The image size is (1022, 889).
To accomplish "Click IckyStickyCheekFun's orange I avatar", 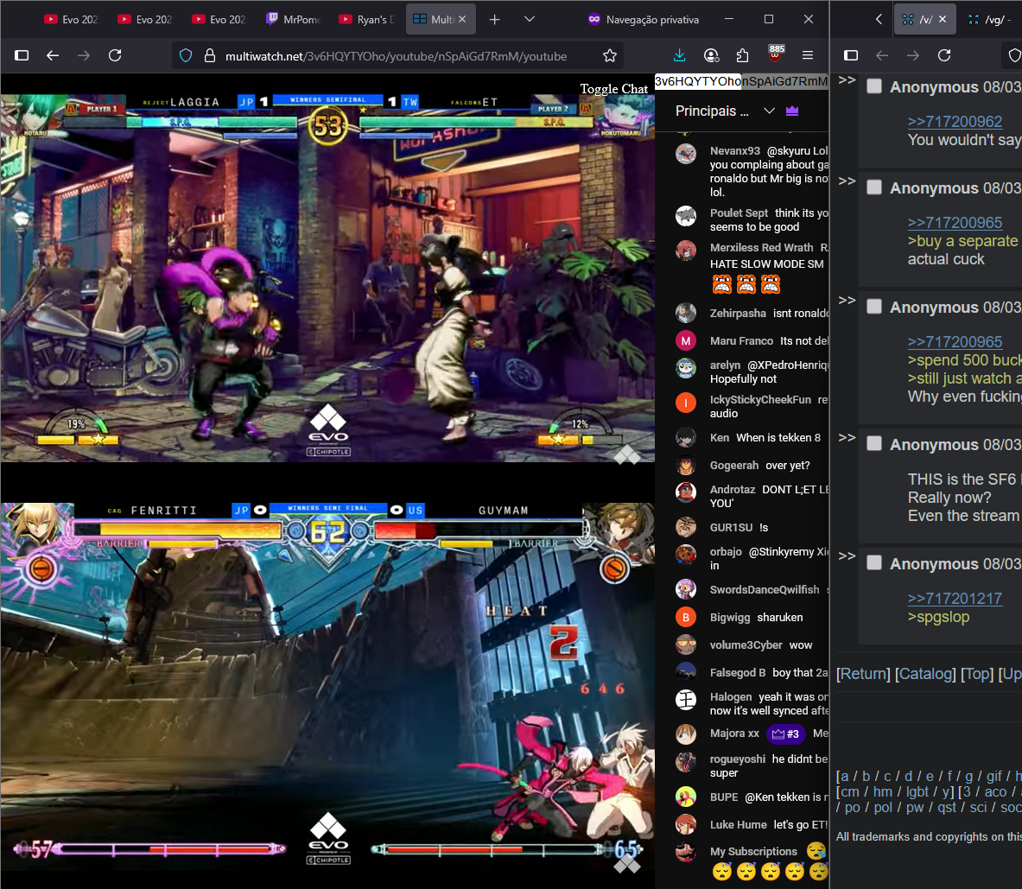I will 686,403.
